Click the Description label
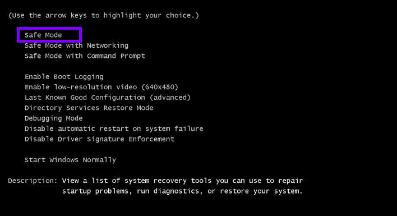The image size is (397, 216). [x=33, y=181]
